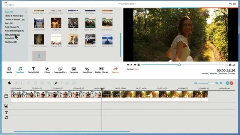The height and width of the screenshot is (135, 240).
Task: Select the Go and breathe music thumbnail
Action: point(39,39)
